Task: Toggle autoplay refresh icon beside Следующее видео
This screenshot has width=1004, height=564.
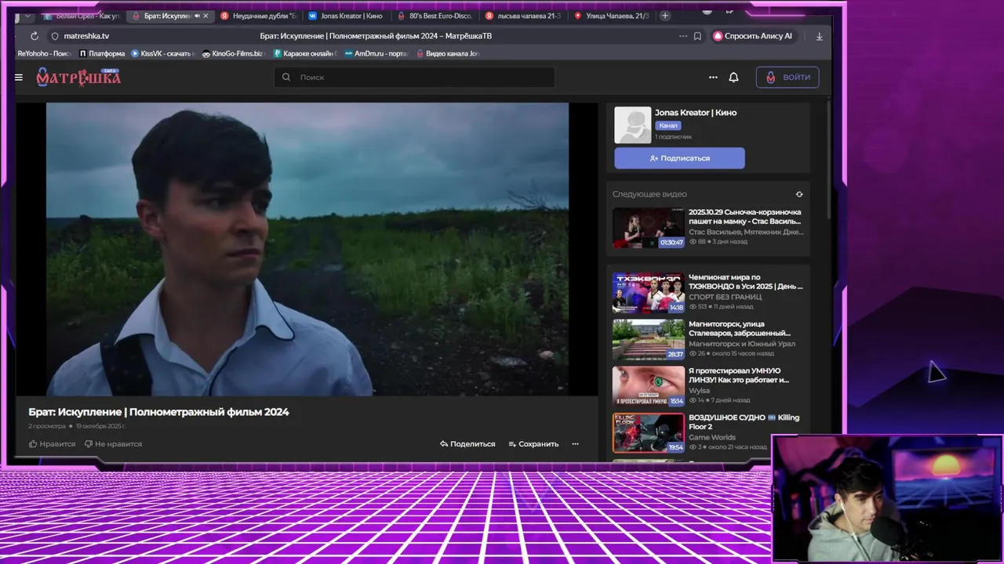Action: [799, 194]
